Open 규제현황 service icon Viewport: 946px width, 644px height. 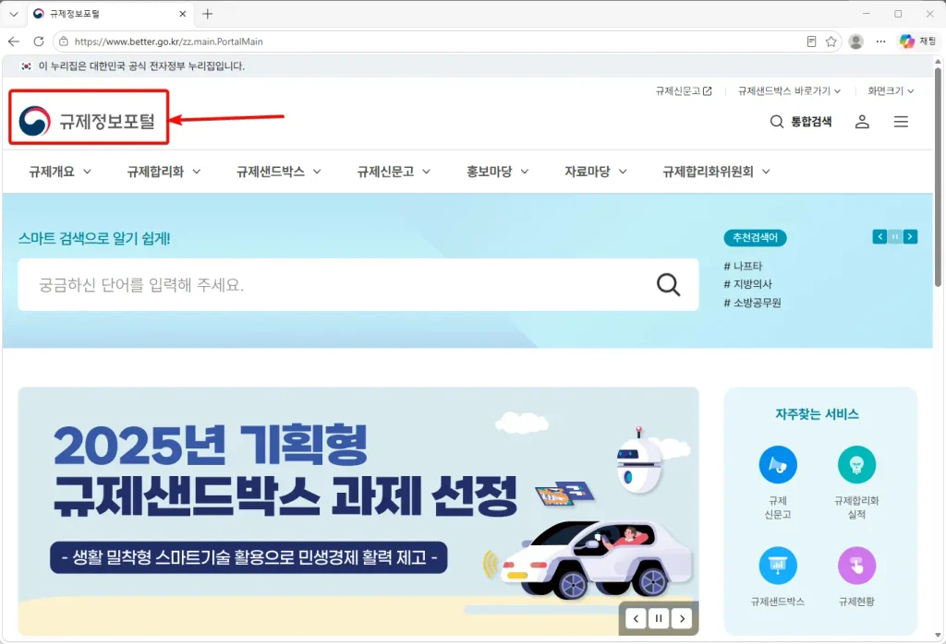click(x=856, y=565)
